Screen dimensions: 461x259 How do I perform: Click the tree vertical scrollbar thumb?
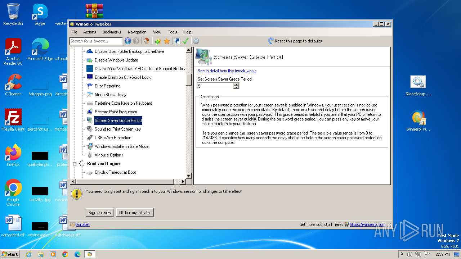coord(189,79)
